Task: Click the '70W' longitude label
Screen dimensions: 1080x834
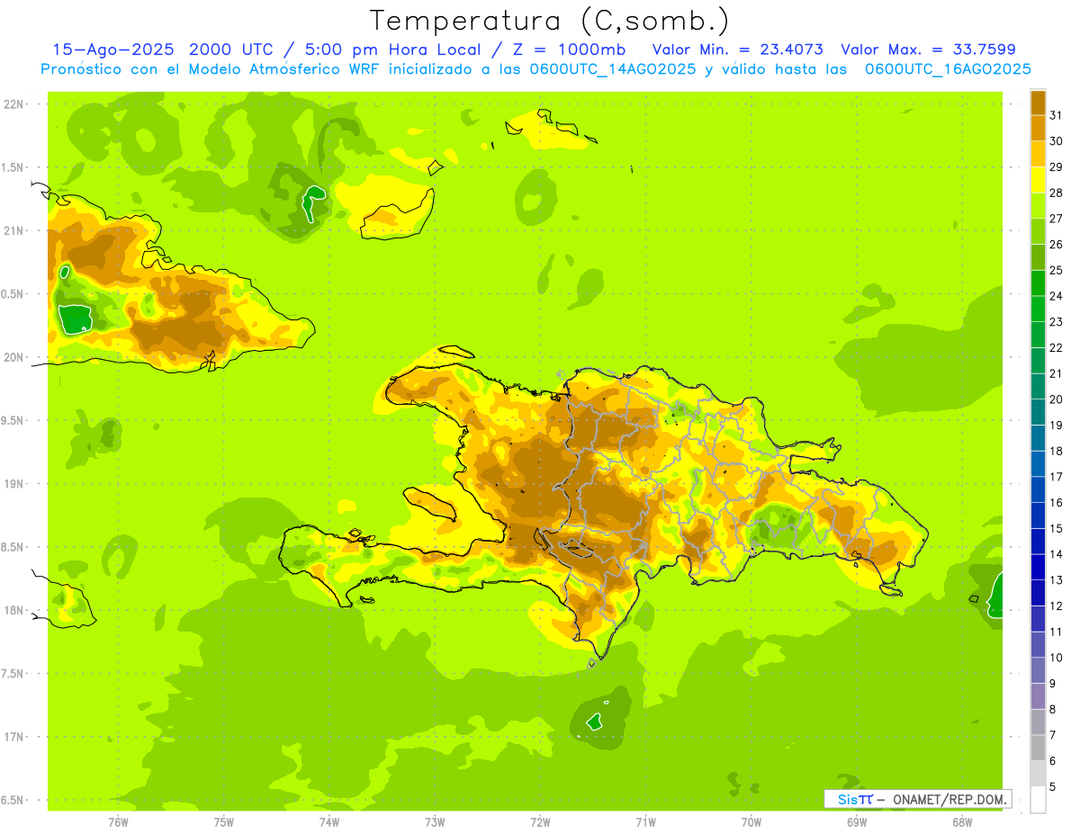Action: [x=751, y=822]
